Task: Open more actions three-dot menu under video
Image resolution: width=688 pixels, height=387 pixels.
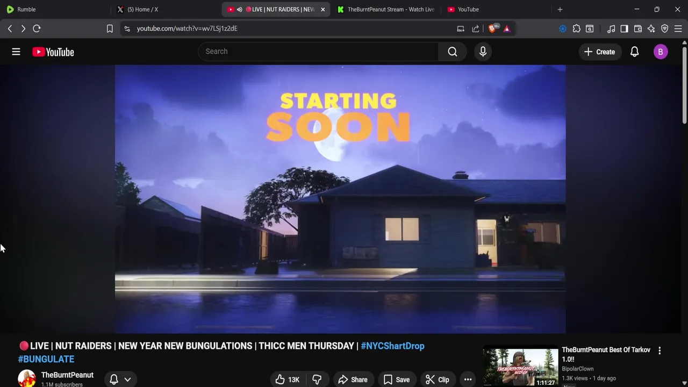Action: click(468, 379)
